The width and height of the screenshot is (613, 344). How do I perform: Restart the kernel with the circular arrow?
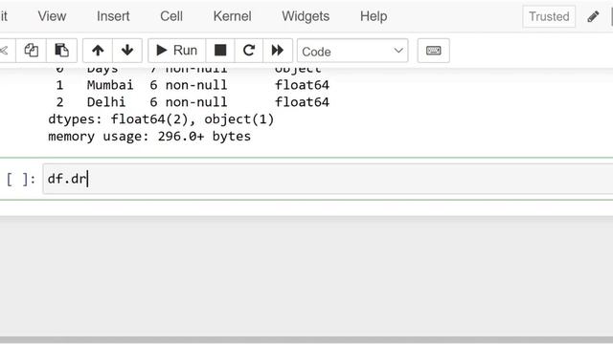[249, 51]
